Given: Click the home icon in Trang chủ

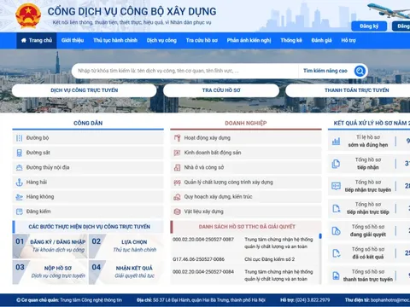Looking at the screenshot, I should click(24, 40).
